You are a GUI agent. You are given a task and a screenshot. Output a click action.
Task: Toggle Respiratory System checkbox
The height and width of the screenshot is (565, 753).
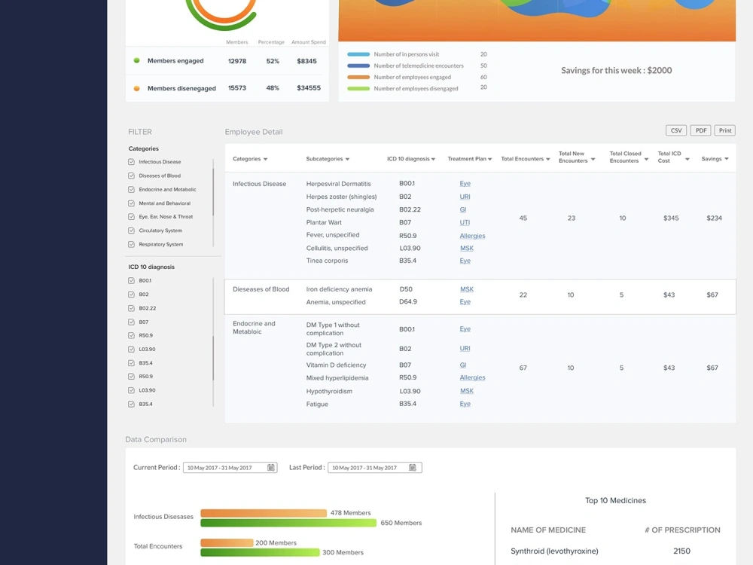point(131,244)
